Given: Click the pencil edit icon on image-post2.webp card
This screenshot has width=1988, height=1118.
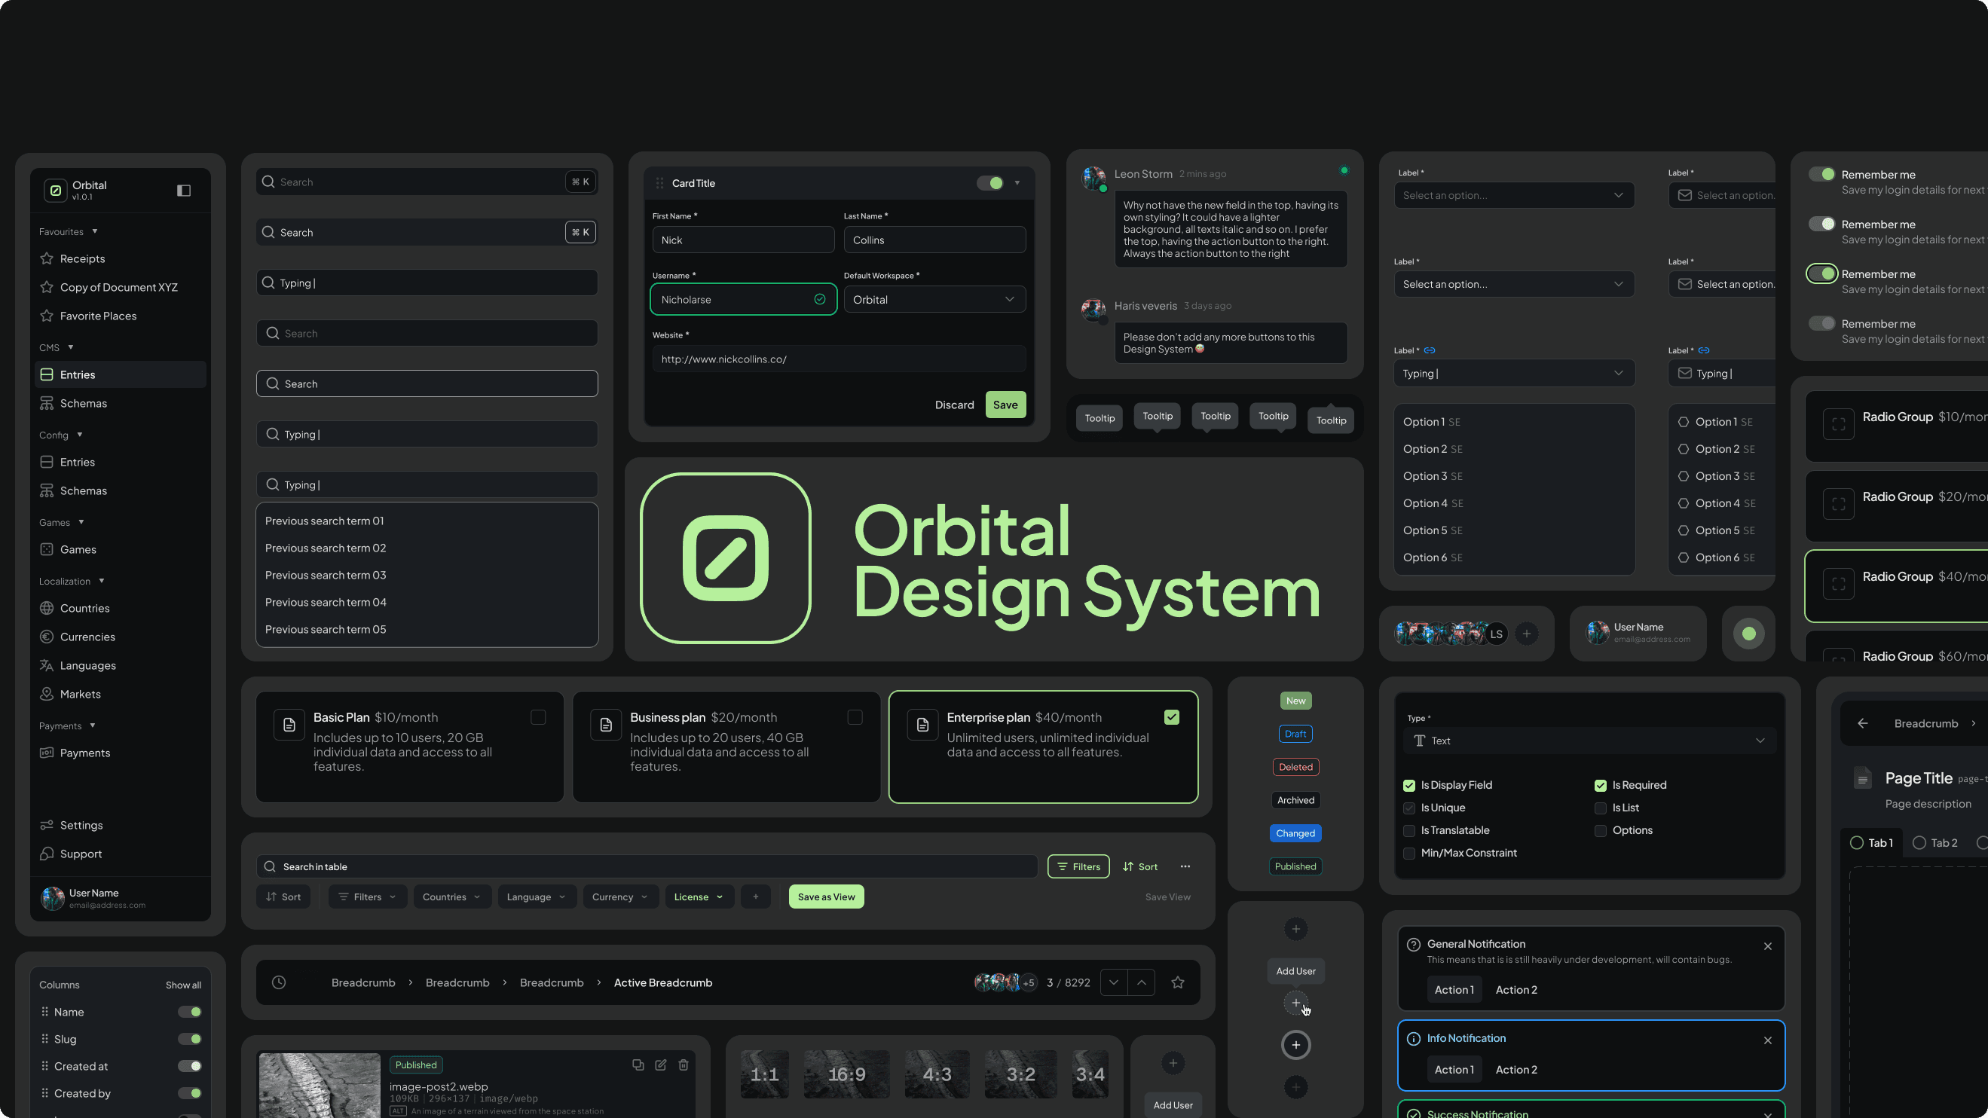Looking at the screenshot, I should click(x=662, y=1064).
